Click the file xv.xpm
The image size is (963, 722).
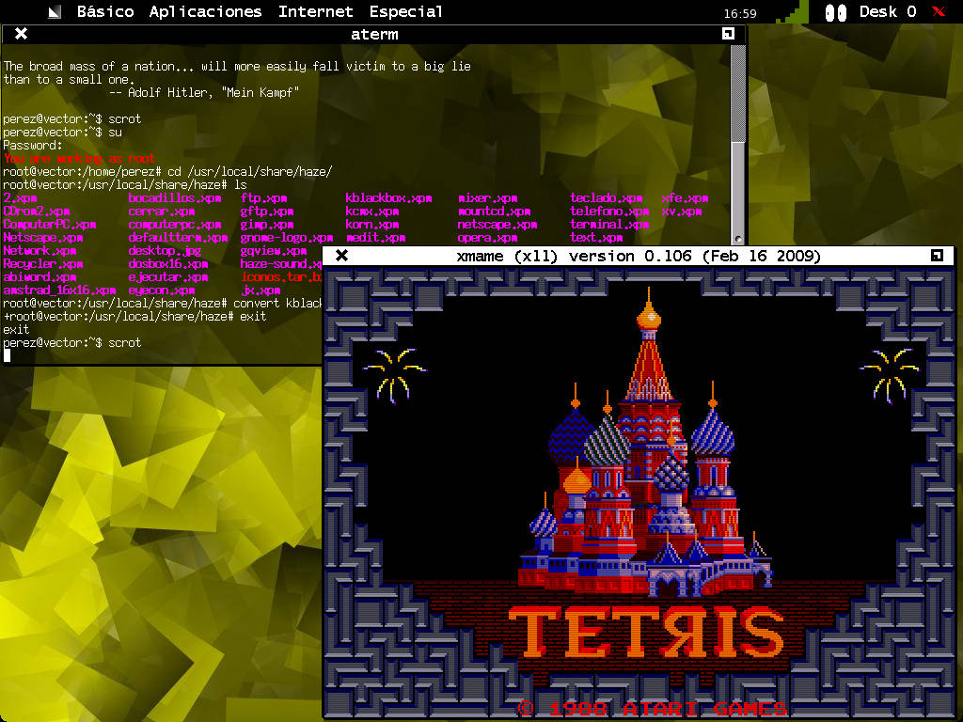tap(682, 212)
